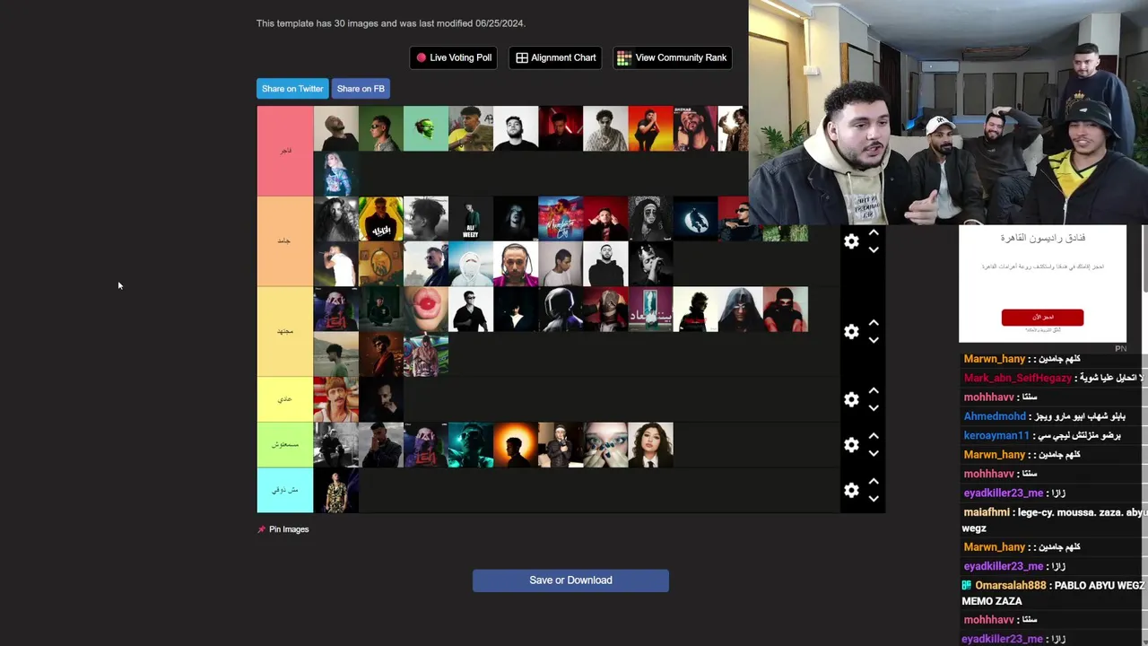Pick the blonde woman in blue light thumbnail

[336, 173]
